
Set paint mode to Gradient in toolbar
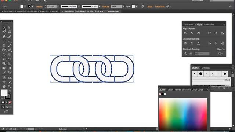7,102
